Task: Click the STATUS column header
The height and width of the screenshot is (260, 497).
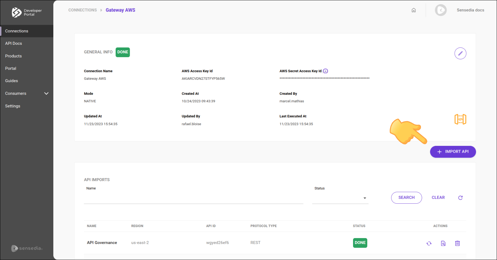Action: click(x=359, y=226)
